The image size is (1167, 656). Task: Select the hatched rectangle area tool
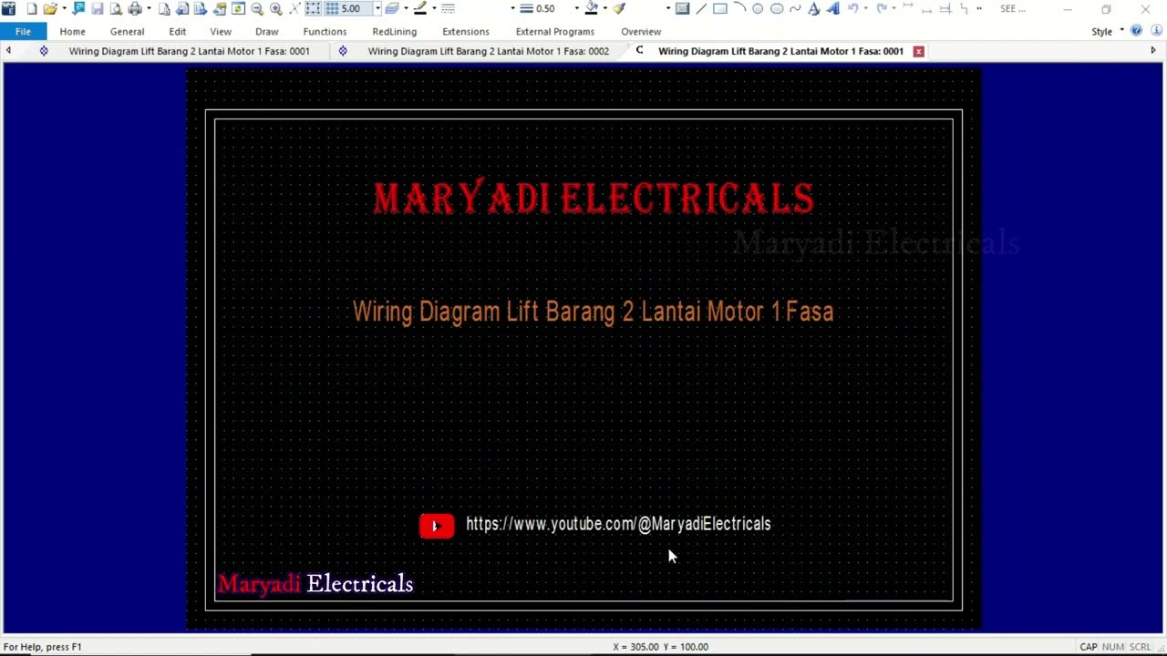tap(682, 8)
